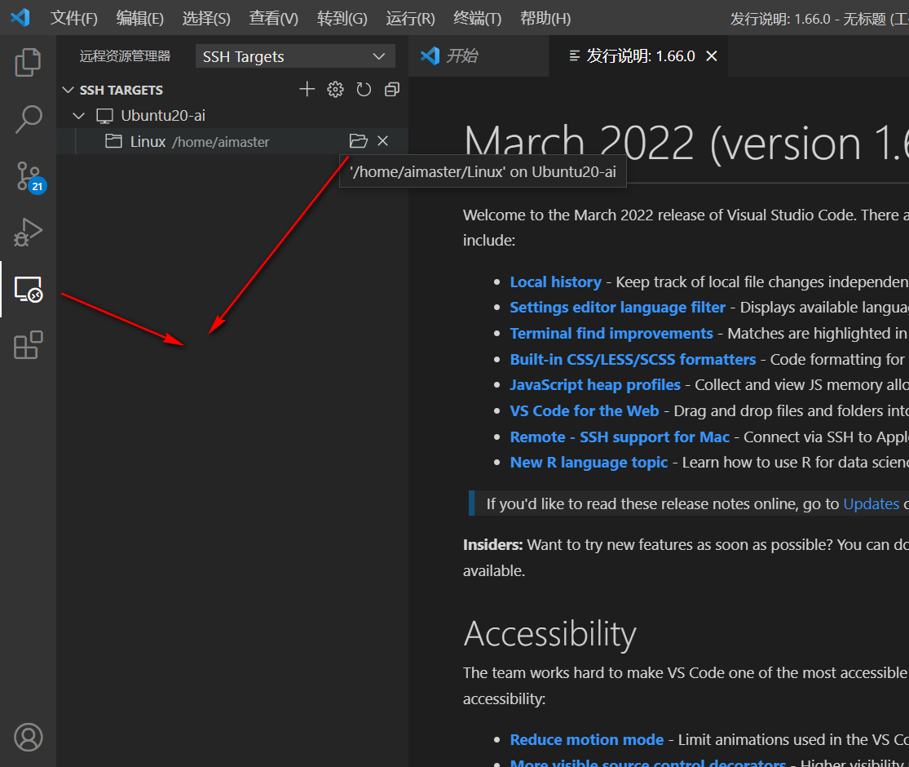
Task: Open the 终端(T) menu
Action: coord(477,19)
